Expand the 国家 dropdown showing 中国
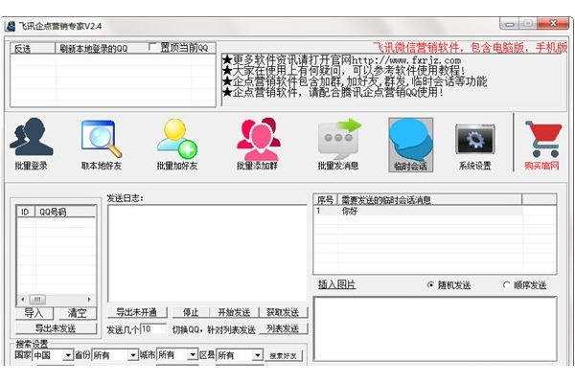 tap(67, 355)
